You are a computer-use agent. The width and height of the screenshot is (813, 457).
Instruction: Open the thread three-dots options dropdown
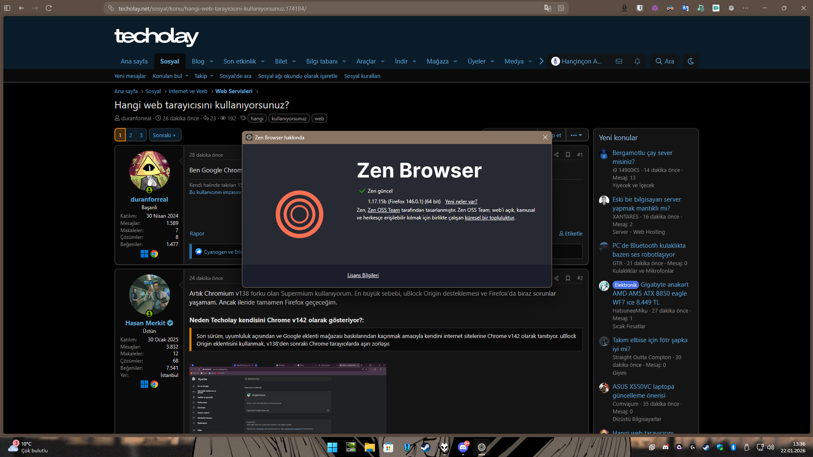577,135
